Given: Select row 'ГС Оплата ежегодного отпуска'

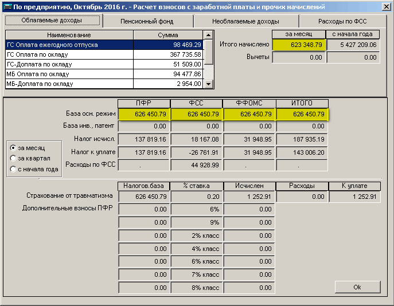Looking at the screenshot, I should [x=69, y=45].
